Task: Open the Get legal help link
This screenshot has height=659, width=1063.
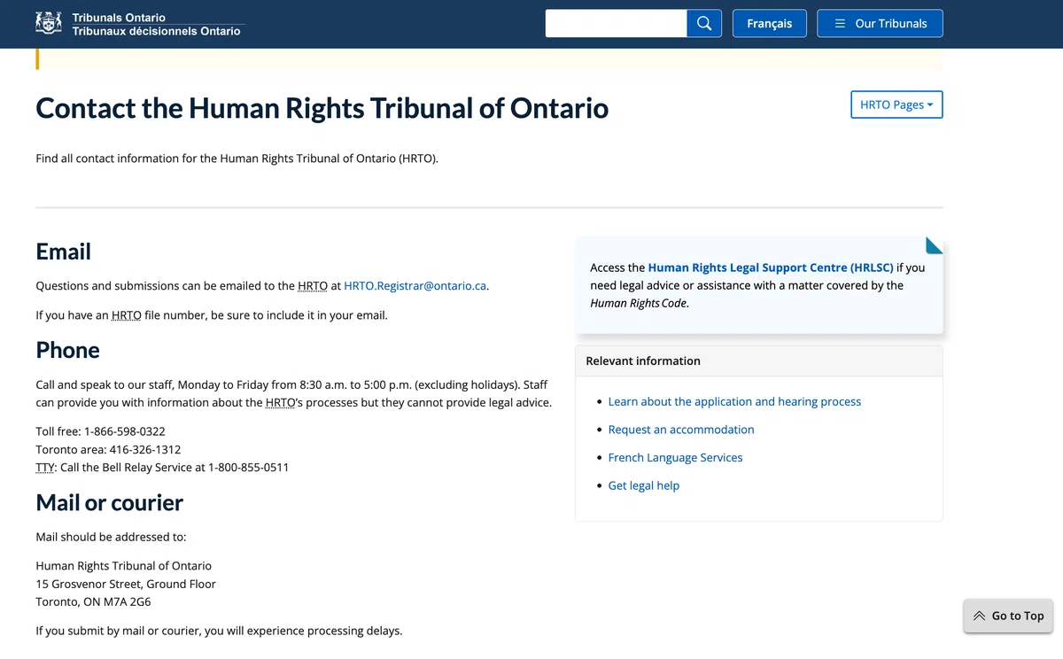Action: pyautogui.click(x=644, y=485)
